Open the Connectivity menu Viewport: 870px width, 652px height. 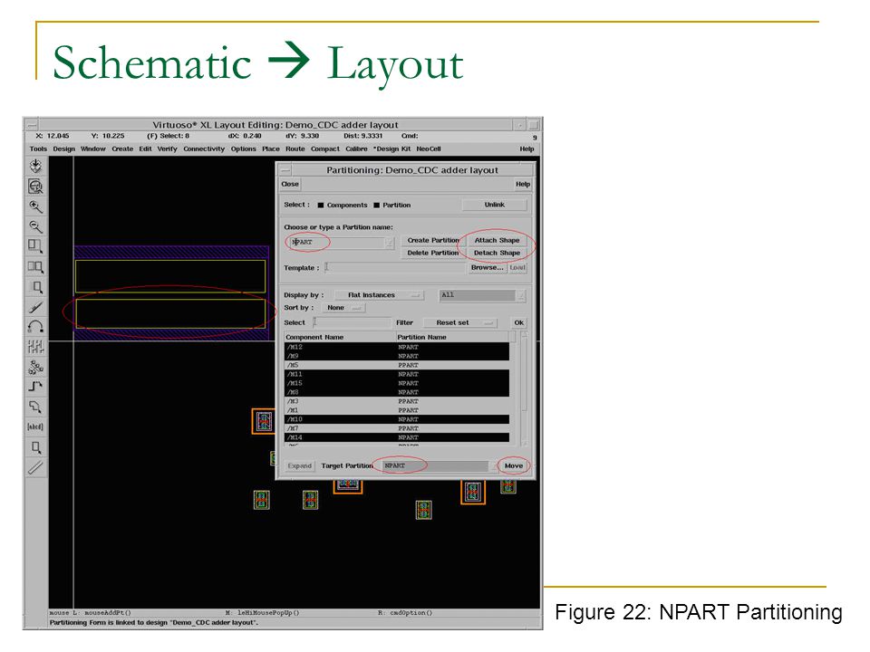tap(204, 149)
